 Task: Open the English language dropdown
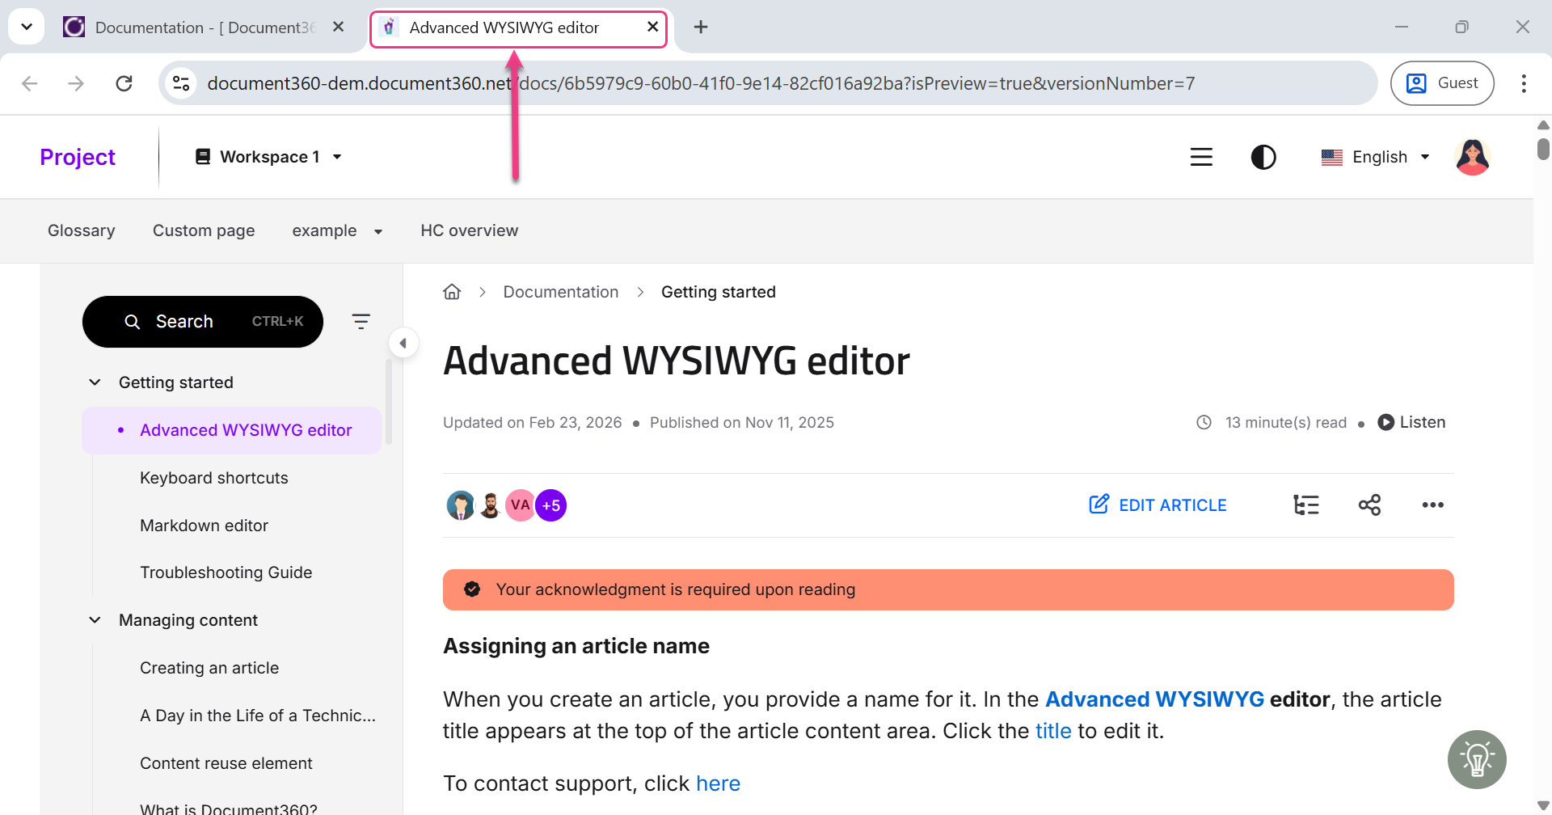click(x=1374, y=157)
